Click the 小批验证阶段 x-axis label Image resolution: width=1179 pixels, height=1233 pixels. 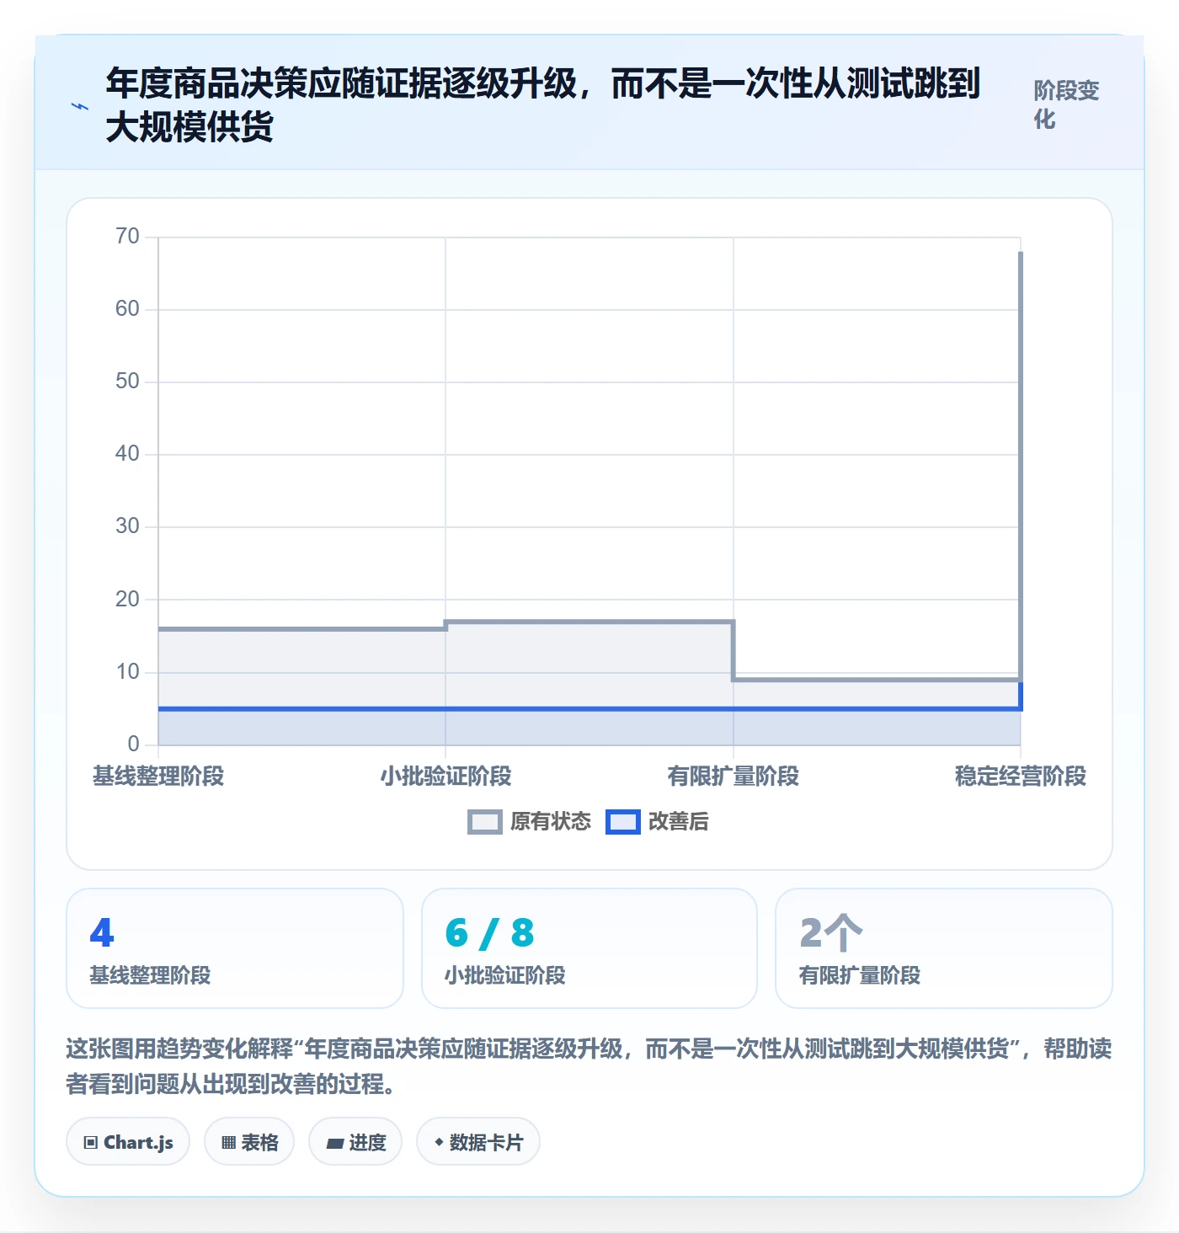click(x=445, y=777)
